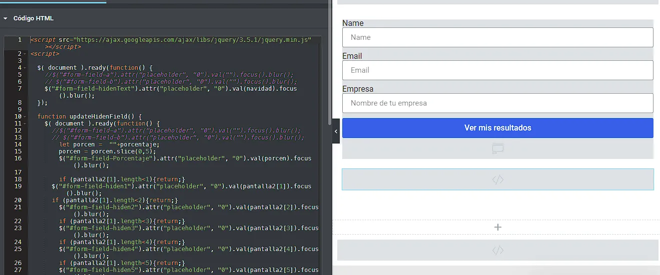Image resolution: width=660 pixels, height=275 pixels.
Task: Select the widget placeholder below the submit button
Action: 498,148
